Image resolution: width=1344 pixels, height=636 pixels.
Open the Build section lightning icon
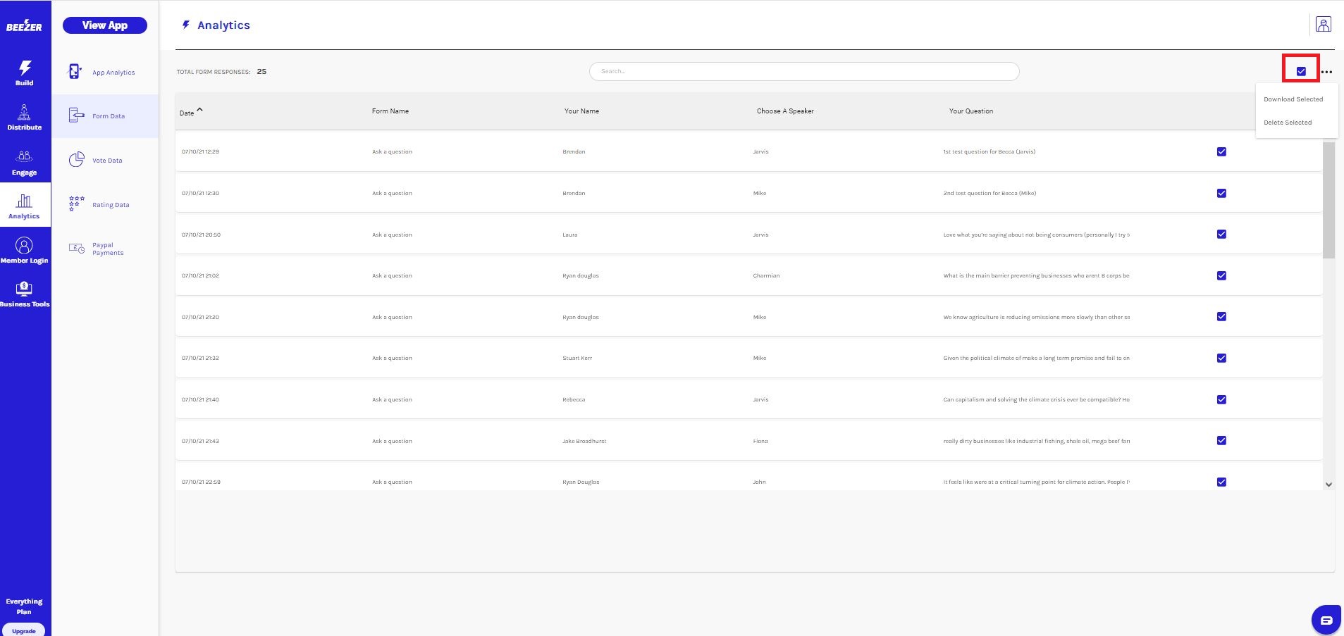(25, 68)
